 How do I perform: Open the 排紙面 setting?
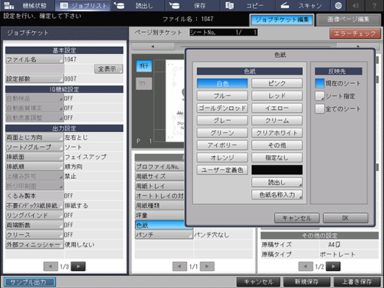pos(34,157)
